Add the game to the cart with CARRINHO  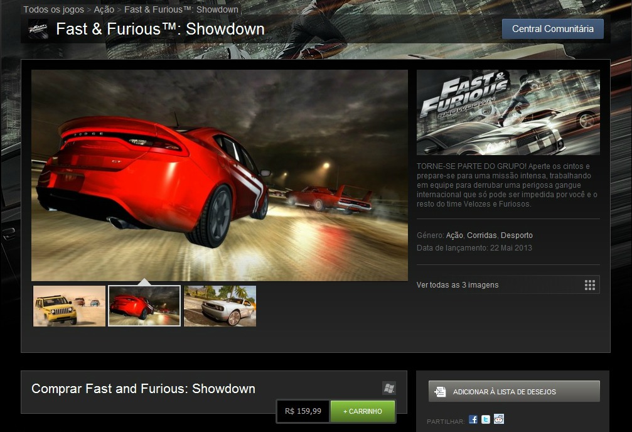click(x=363, y=411)
